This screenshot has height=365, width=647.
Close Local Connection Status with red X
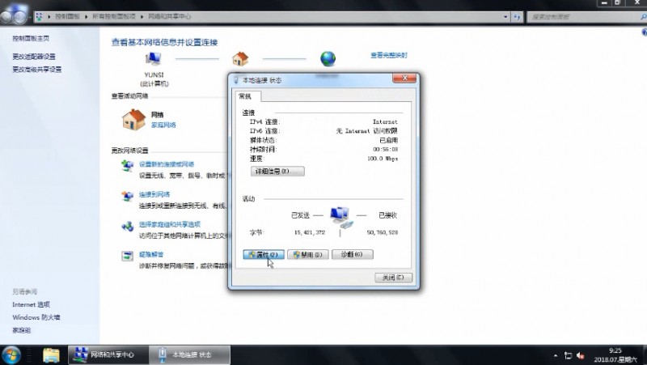coord(404,78)
